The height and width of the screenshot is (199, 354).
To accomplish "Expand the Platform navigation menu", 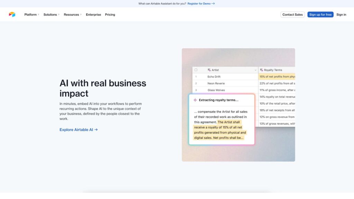I will pos(31,15).
